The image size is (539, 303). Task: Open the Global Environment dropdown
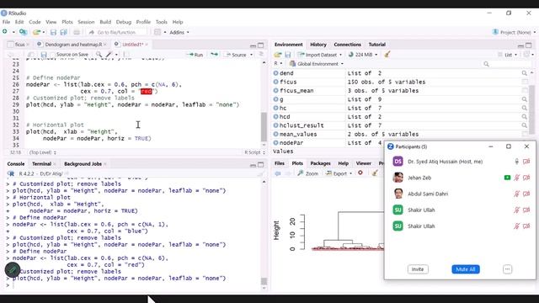317,64
